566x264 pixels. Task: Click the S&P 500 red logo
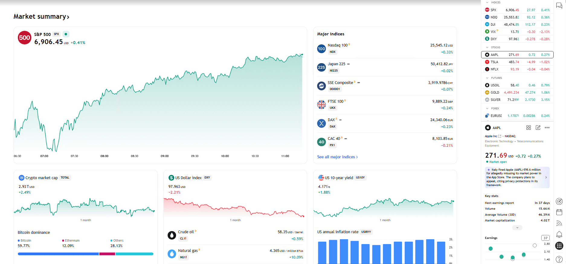[24, 38]
